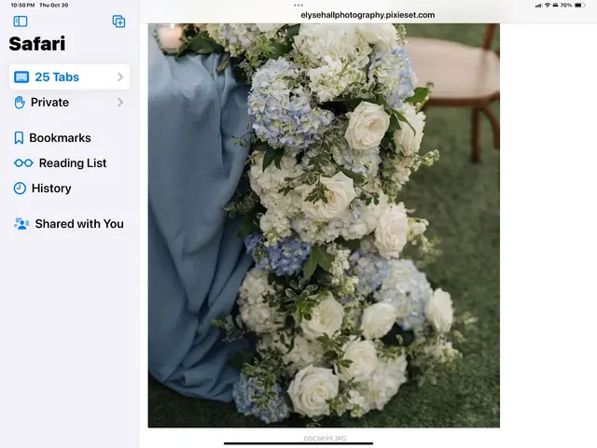Screen dimensions: 597x448
Task: Tap the History clock icon
Action: coord(20,189)
